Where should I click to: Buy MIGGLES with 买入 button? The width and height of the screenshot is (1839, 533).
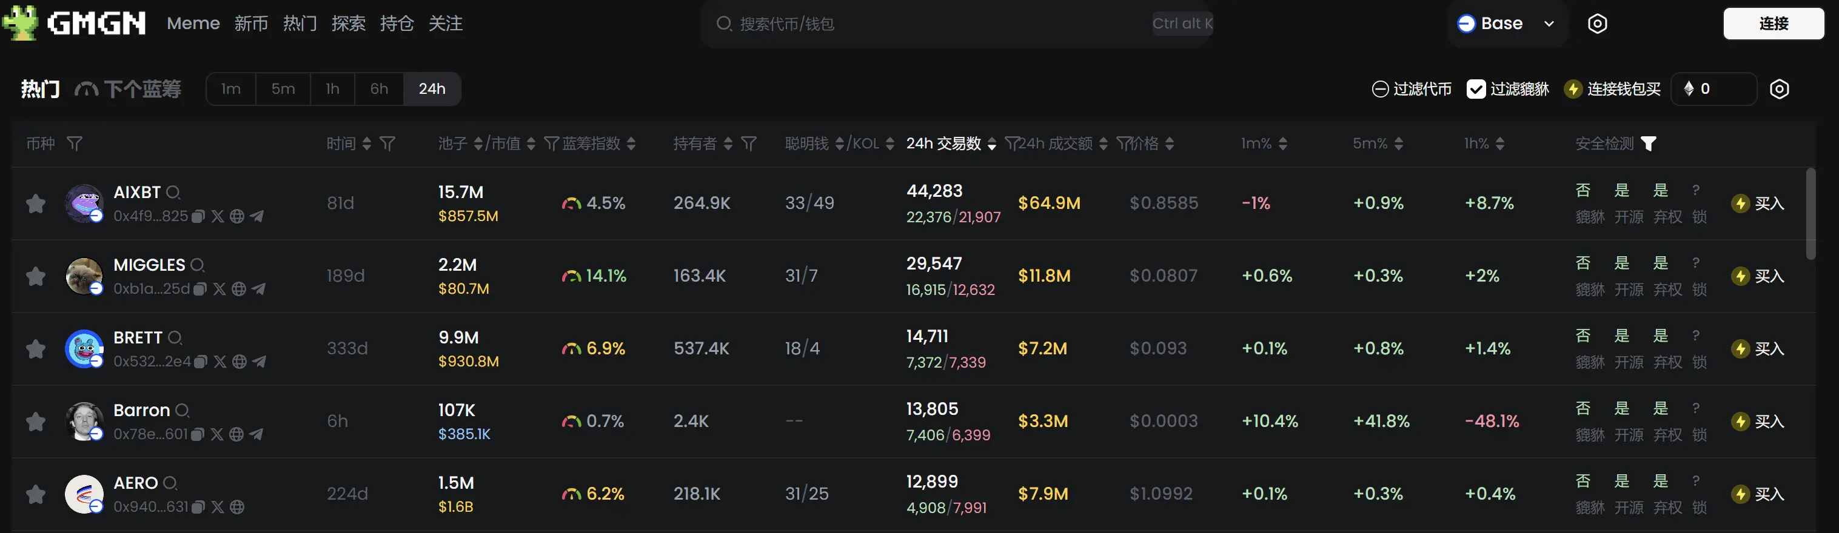[1758, 276]
